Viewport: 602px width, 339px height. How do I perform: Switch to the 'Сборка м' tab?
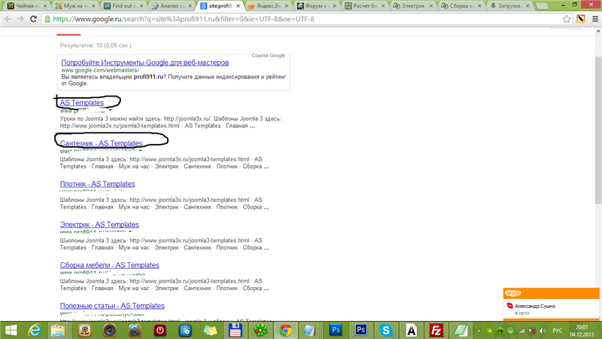point(460,6)
